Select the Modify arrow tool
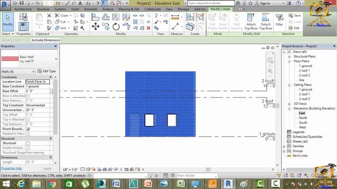337x189 pixels. pyautogui.click(x=8, y=22)
